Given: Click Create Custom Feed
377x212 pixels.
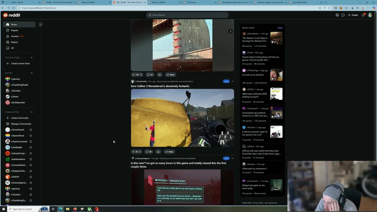Looking at the screenshot, I should (19, 63).
